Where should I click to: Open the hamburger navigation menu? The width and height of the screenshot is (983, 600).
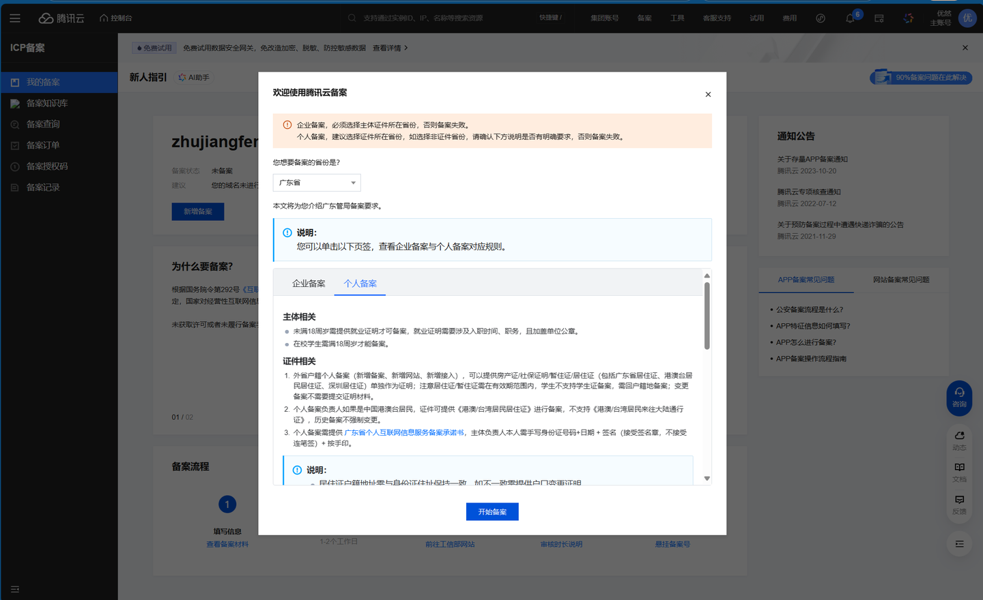(x=15, y=18)
